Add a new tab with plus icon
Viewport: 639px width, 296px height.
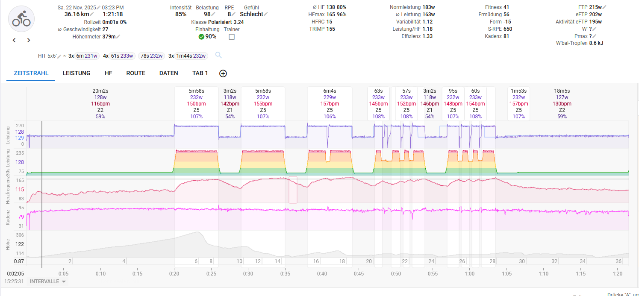223,73
